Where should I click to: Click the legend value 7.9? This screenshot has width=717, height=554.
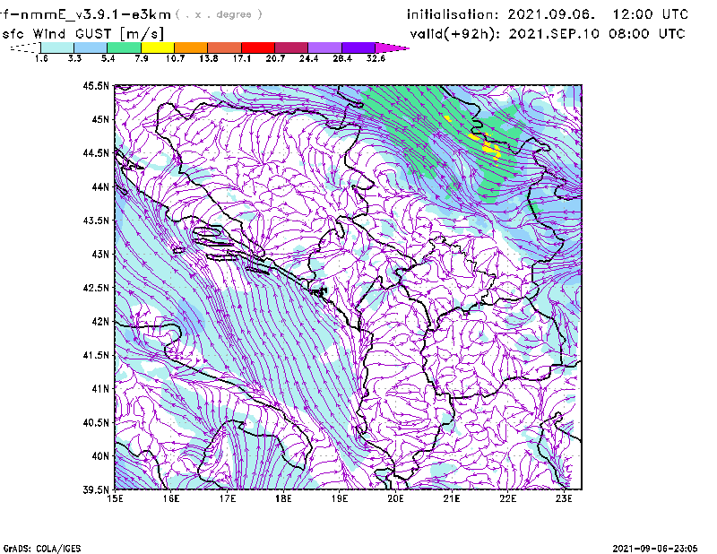[x=142, y=58]
